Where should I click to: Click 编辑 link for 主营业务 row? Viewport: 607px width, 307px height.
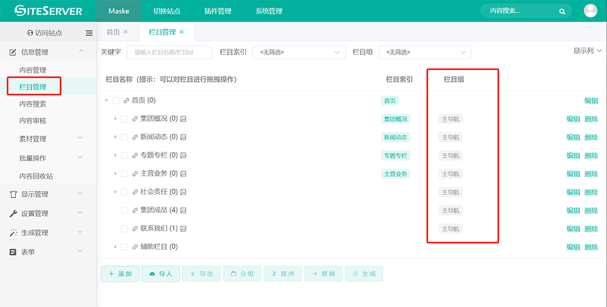[x=573, y=174]
